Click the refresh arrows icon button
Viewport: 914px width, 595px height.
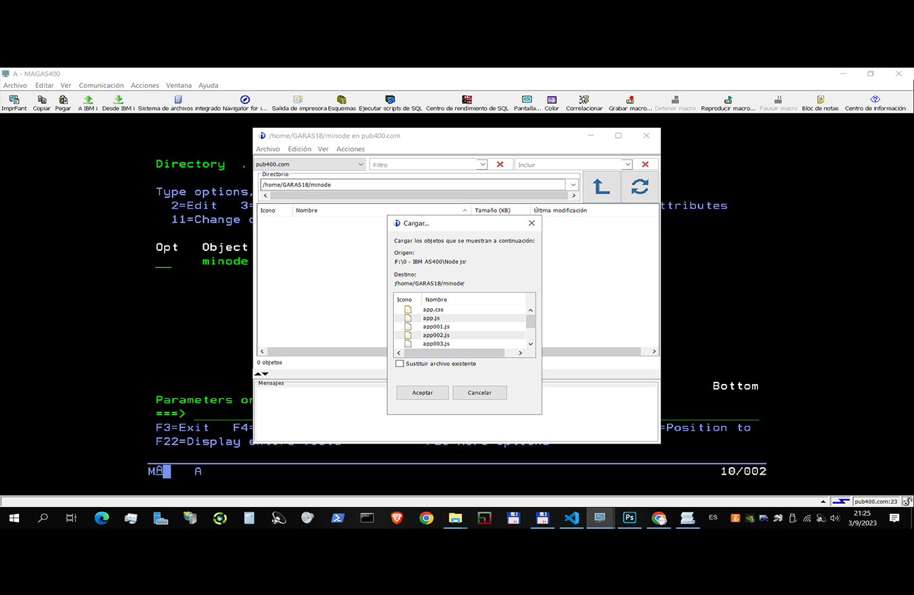tap(640, 187)
